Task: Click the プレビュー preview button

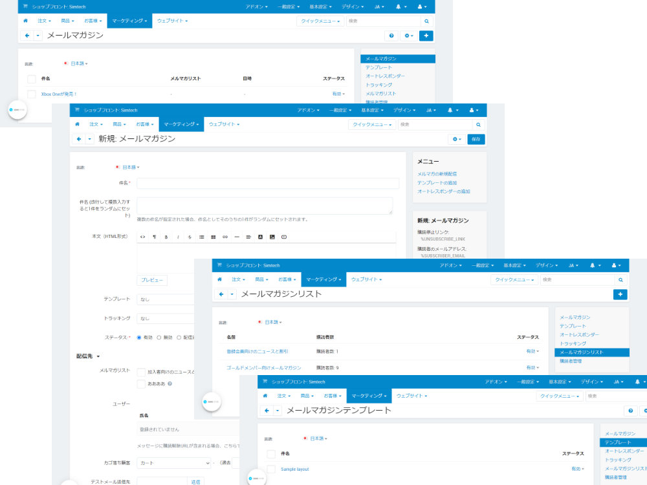Action: [152, 280]
